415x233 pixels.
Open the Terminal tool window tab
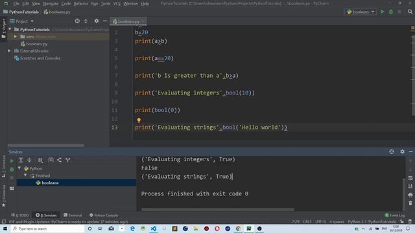pyautogui.click(x=73, y=216)
